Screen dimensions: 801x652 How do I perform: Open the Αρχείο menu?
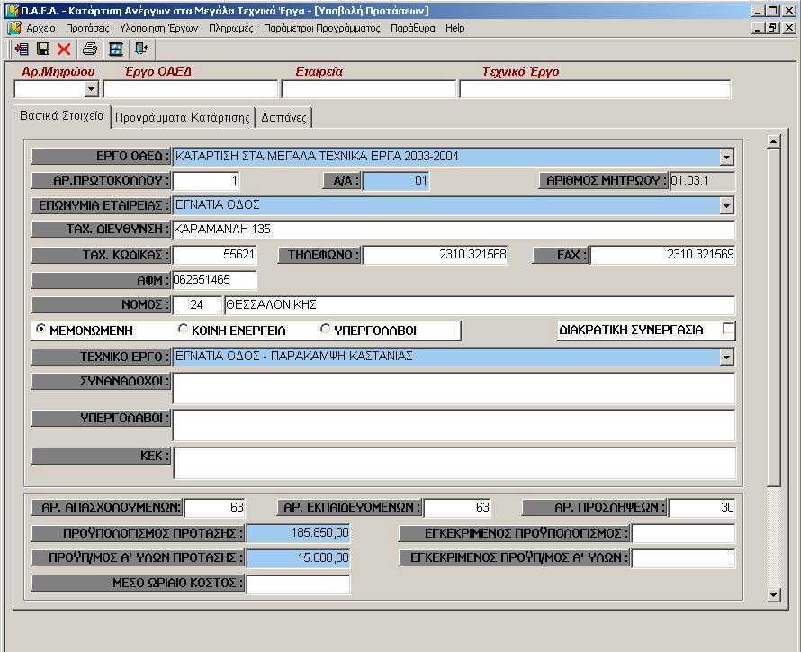click(x=40, y=28)
